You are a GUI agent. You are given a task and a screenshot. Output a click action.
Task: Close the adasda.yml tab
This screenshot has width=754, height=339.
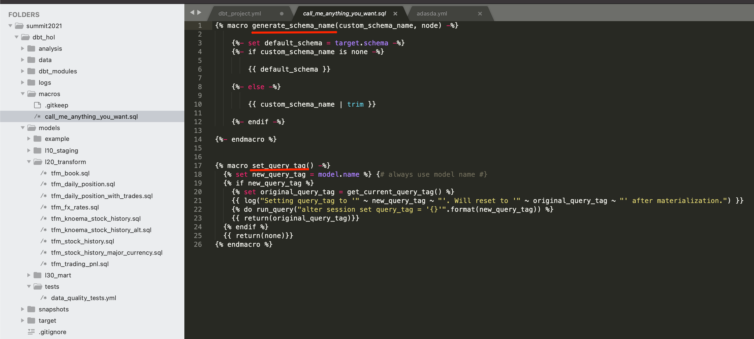(x=480, y=13)
